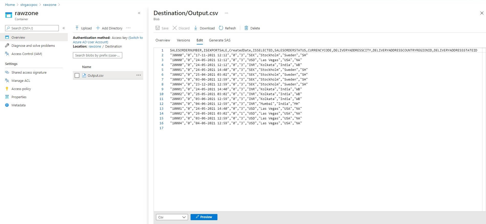This screenshot has height=224, width=486.
Task: Click the row with order "20000" Kolkata
Action: 236,65
